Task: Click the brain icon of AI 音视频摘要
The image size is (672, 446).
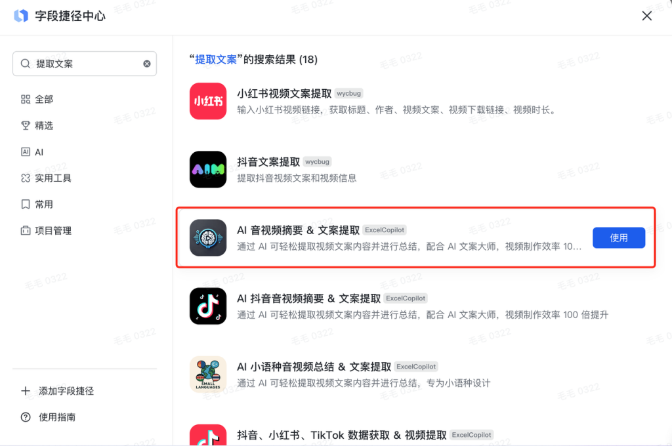Action: (x=208, y=238)
